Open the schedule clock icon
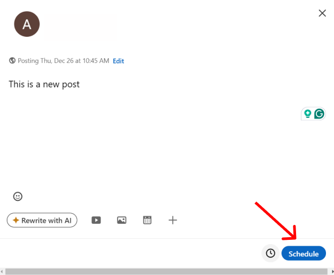The image size is (334, 275). pos(270,253)
